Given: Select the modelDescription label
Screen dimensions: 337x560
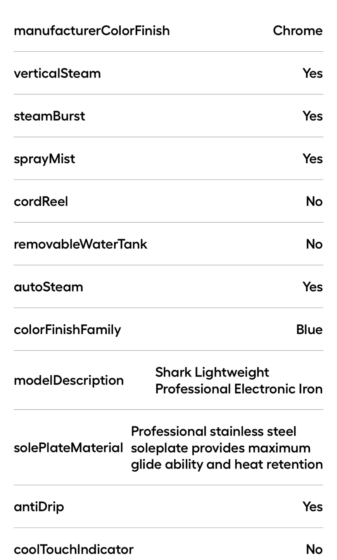Looking at the screenshot, I should pos(69,381).
